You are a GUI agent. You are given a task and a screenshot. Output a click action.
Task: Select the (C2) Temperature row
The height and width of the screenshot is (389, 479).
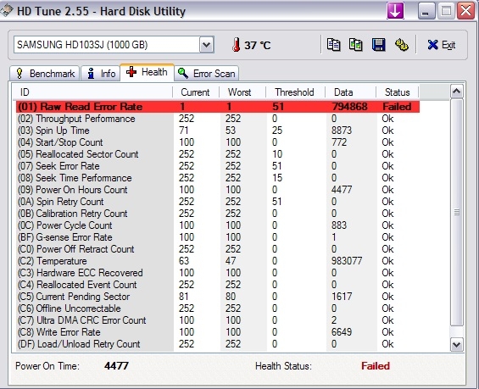tap(218, 261)
